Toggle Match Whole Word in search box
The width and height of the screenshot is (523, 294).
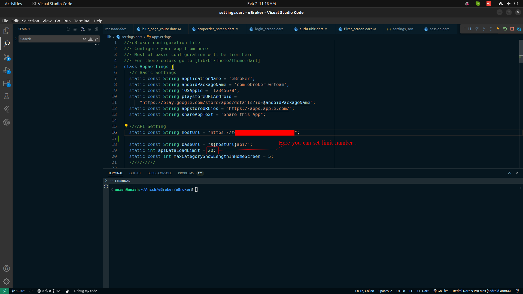90,39
